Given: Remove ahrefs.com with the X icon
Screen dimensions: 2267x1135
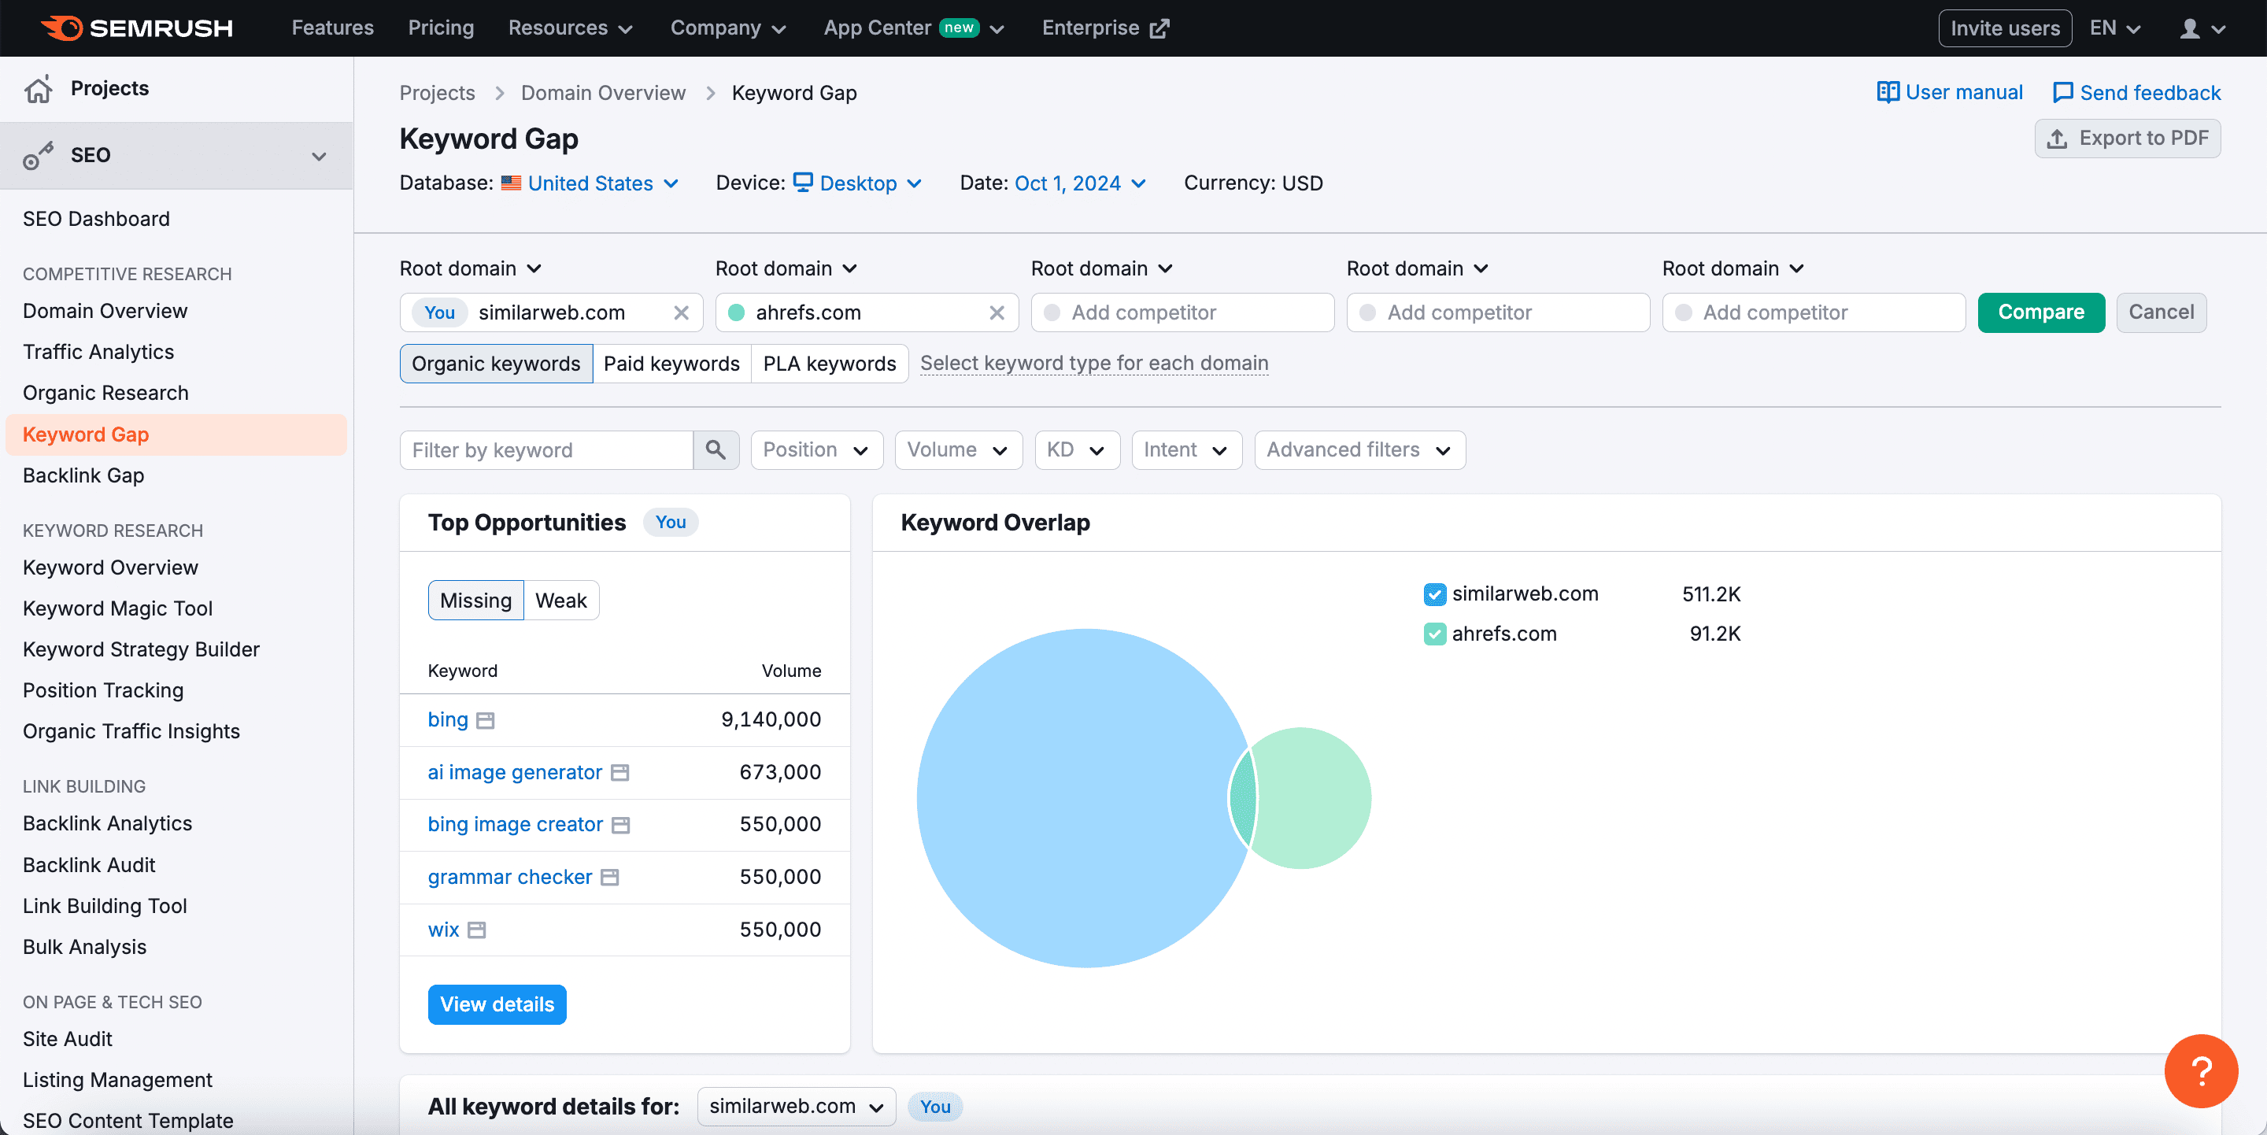Looking at the screenshot, I should tap(997, 312).
